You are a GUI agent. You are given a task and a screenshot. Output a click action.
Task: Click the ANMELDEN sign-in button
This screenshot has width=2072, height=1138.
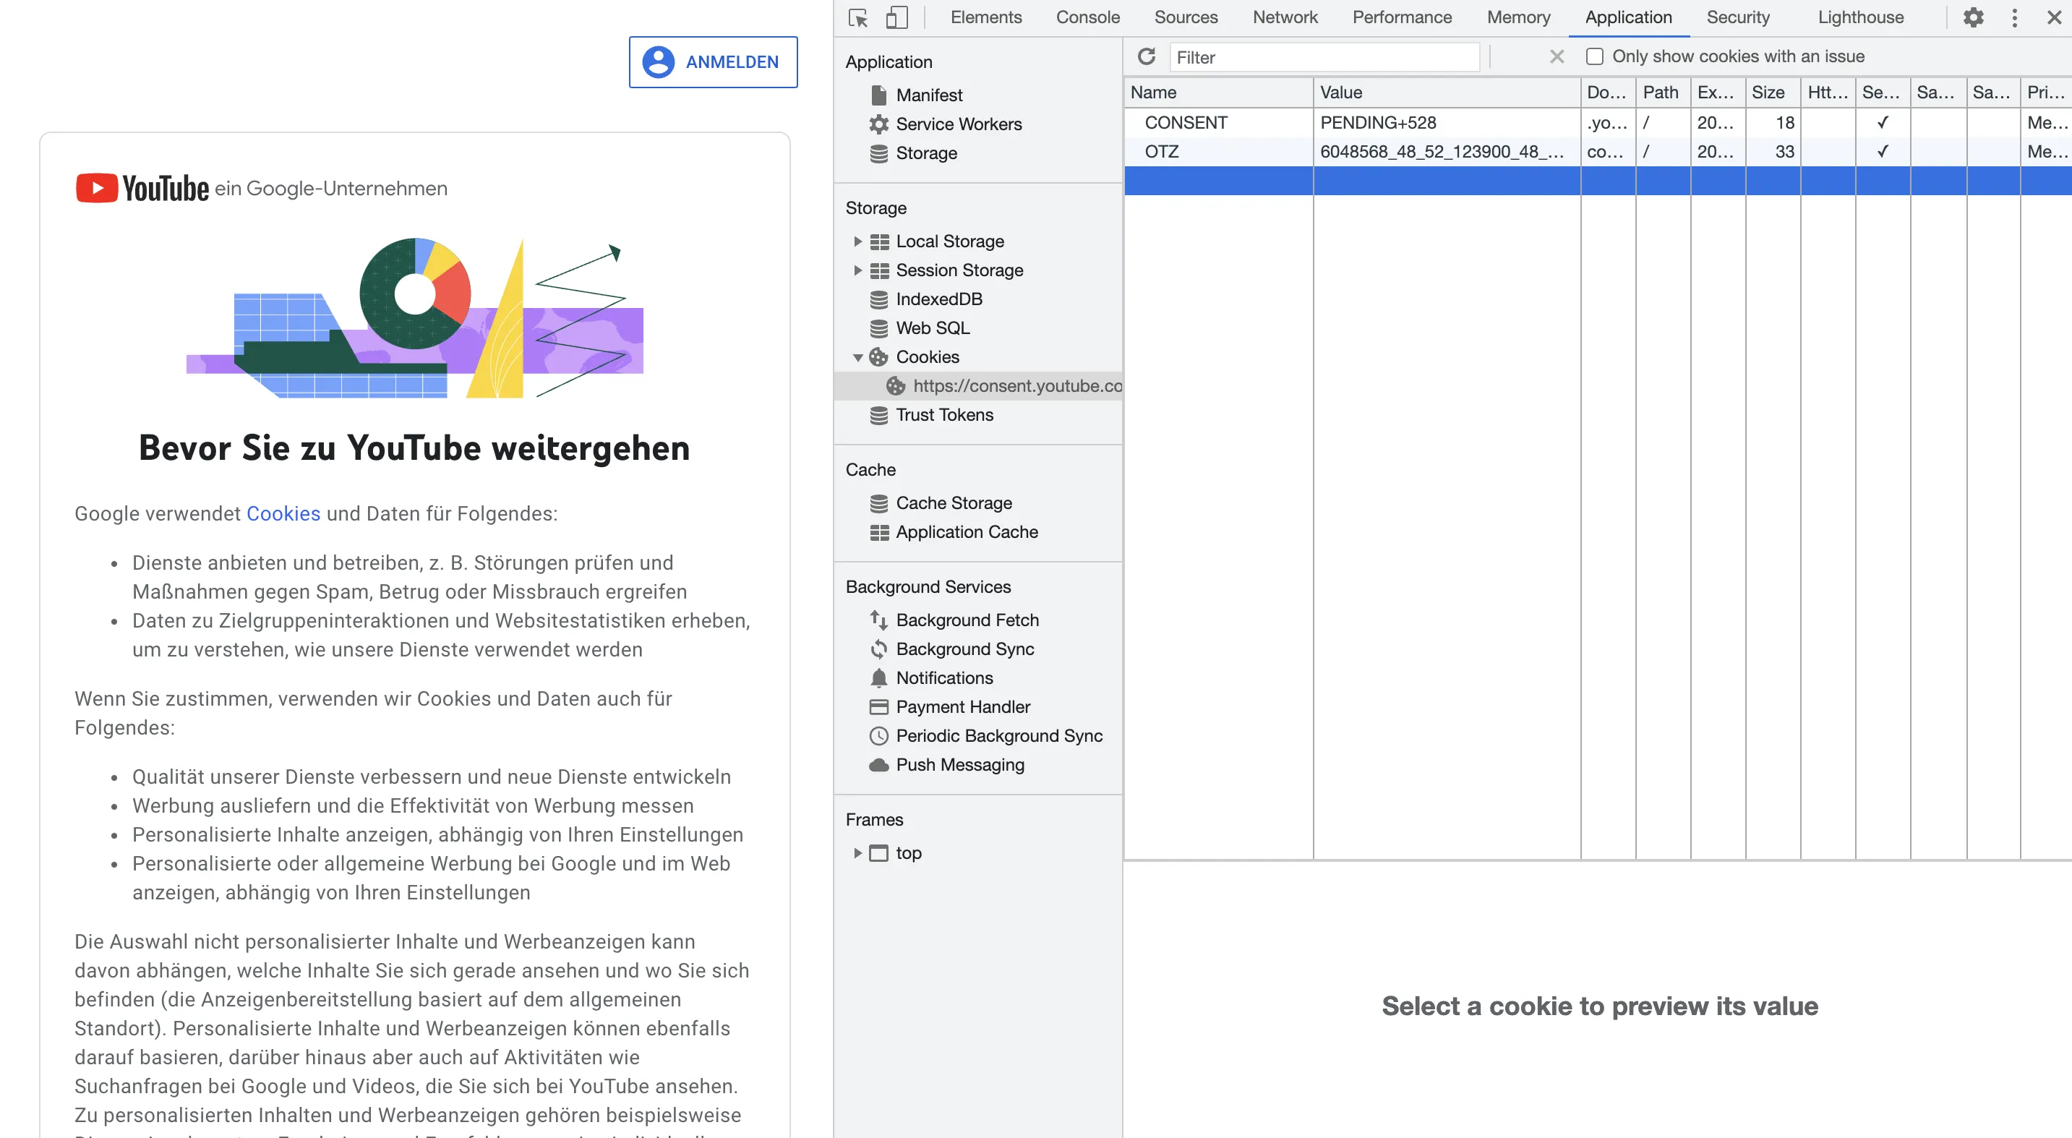click(713, 62)
